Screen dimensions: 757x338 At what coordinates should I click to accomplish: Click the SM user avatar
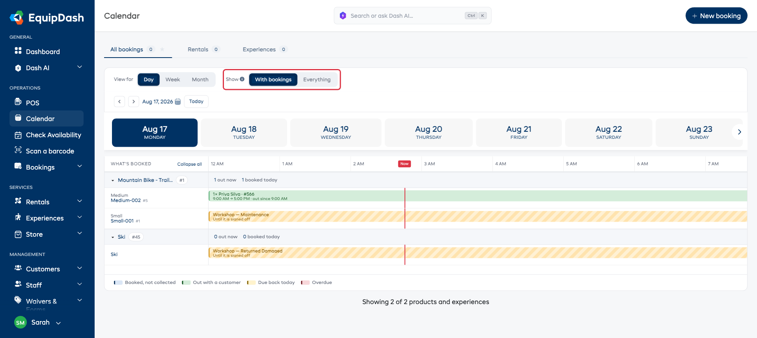coord(21,323)
